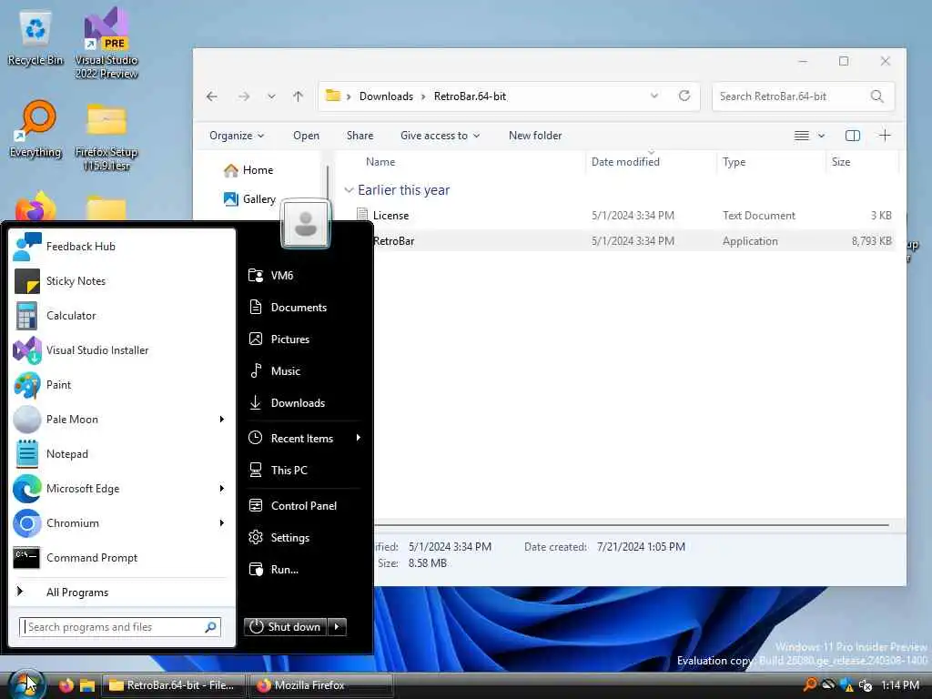Open Give access to dropdown
The height and width of the screenshot is (699, 932).
pyautogui.click(x=440, y=136)
